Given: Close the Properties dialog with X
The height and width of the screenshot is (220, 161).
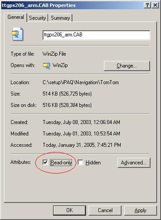Looking at the screenshot, I should pyautogui.click(x=155, y=5).
